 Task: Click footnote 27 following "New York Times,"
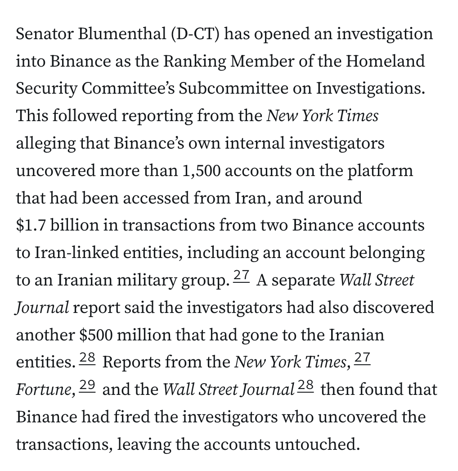click(x=362, y=358)
